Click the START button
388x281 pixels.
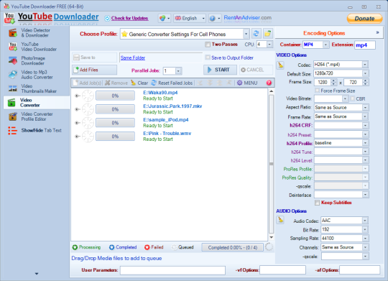pyautogui.click(x=221, y=70)
